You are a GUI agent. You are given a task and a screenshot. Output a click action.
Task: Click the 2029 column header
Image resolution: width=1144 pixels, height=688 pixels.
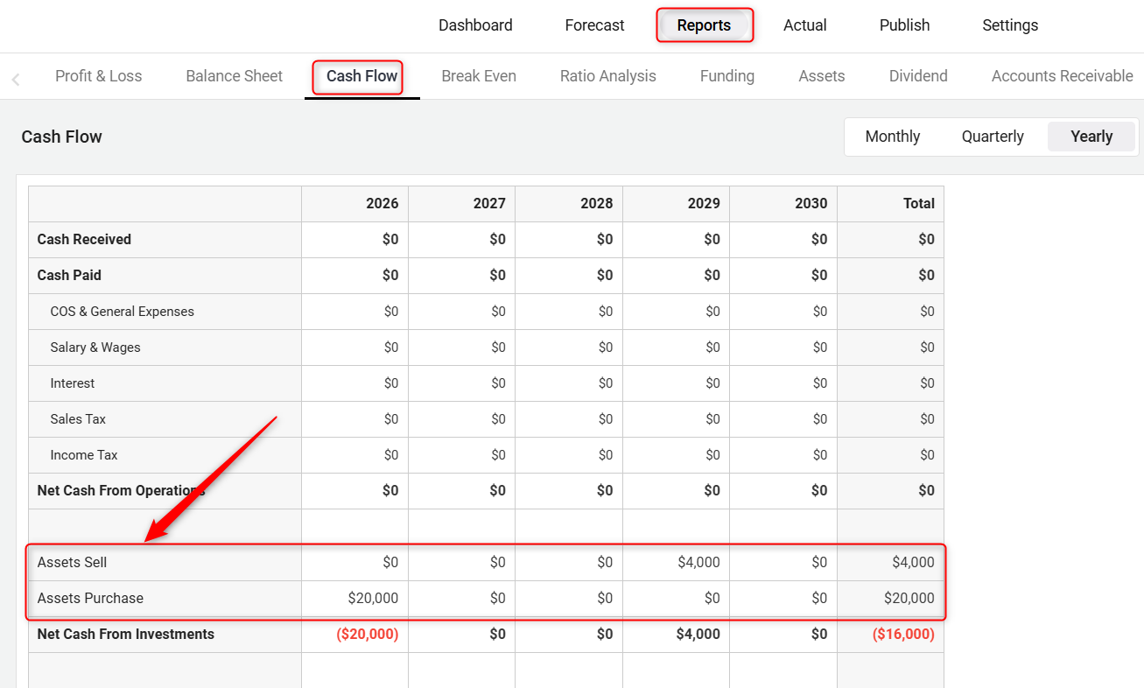tap(704, 203)
